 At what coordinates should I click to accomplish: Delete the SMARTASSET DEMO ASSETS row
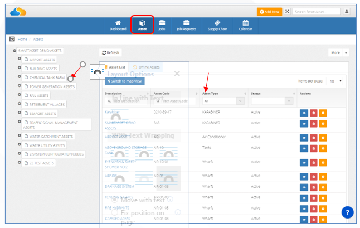click(x=313, y=124)
